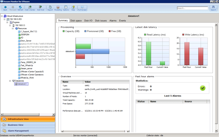The height and width of the screenshot is (137, 219).
Task: Click the Business View folder icon
Action: 4,125
